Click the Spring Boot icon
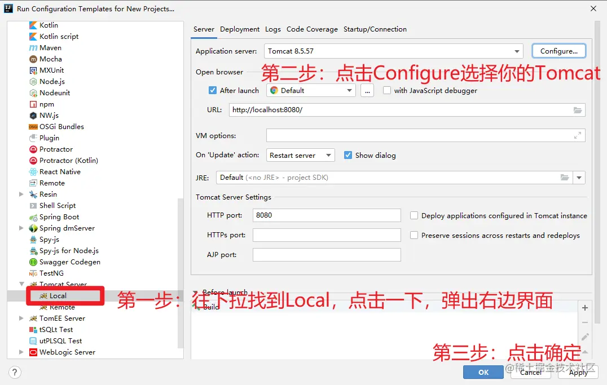The image size is (607, 385). coord(33,217)
